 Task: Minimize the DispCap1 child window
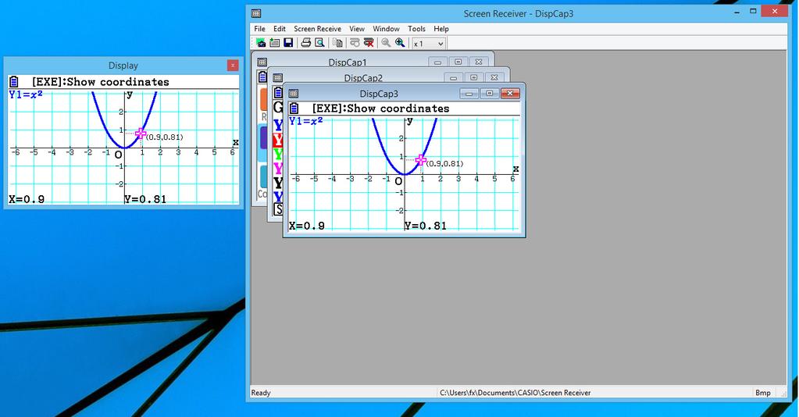[437, 62]
